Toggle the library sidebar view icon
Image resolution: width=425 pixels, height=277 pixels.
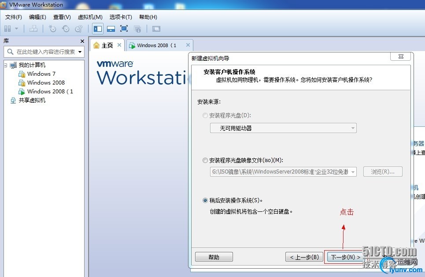coord(98,29)
